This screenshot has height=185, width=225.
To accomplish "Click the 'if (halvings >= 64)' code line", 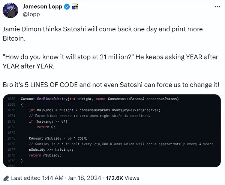I will pos(48,121).
